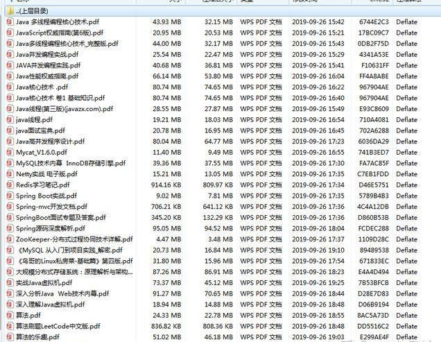Open the parent directory folder icon
The height and width of the screenshot is (342, 441).
pos(10,11)
